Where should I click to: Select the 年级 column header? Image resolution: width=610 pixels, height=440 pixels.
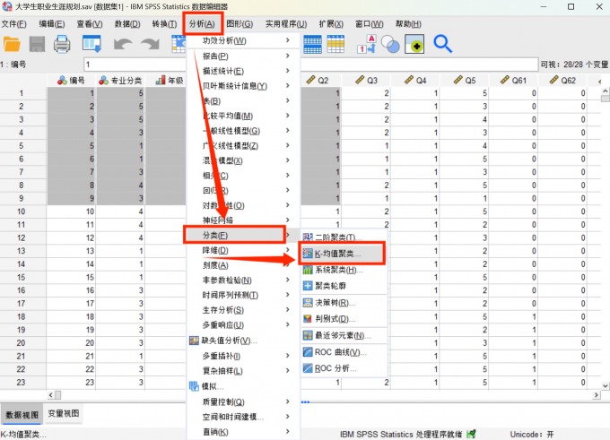click(x=170, y=81)
